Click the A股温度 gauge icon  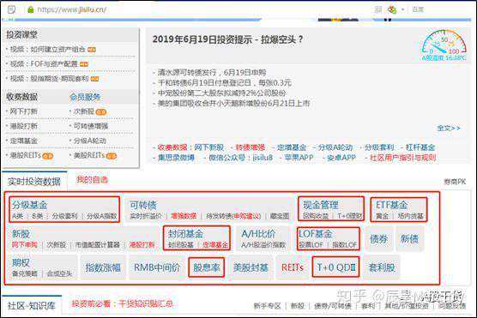coord(444,45)
